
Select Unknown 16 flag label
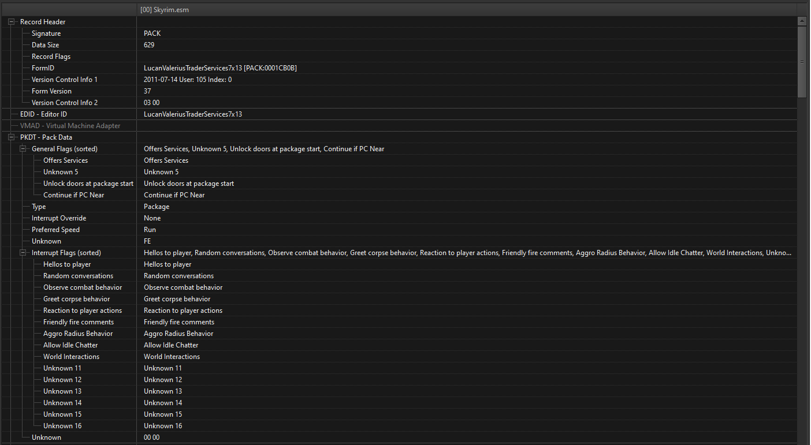tap(62, 426)
